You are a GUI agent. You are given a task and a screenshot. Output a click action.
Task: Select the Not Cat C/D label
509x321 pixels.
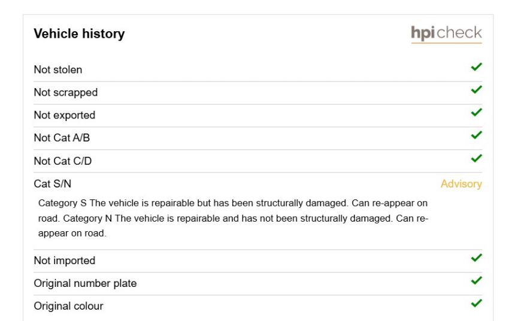[63, 161]
